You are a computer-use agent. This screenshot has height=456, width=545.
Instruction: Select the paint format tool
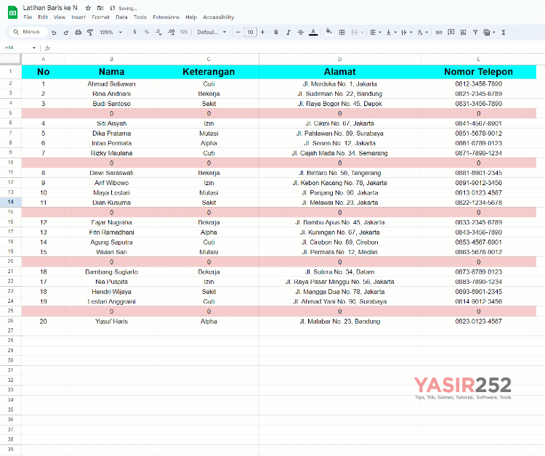click(90, 32)
